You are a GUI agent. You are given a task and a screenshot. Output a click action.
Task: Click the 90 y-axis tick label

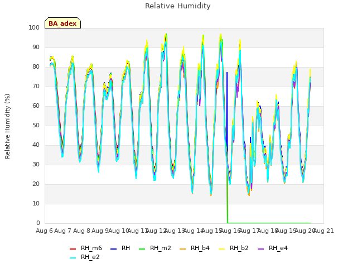(x=36, y=47)
